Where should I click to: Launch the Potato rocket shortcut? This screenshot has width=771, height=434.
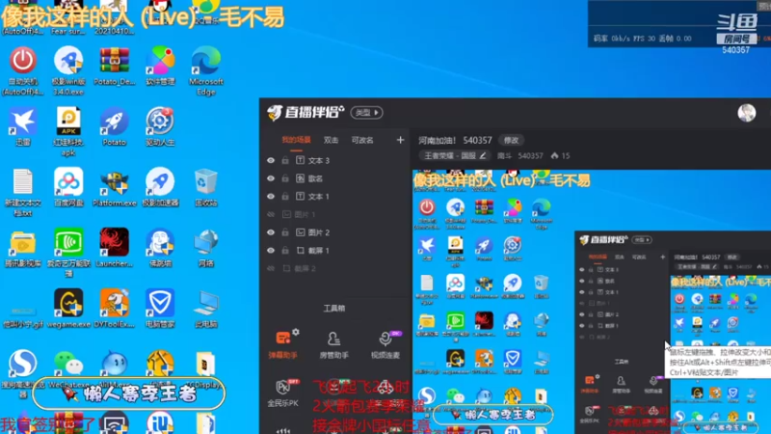(114, 127)
